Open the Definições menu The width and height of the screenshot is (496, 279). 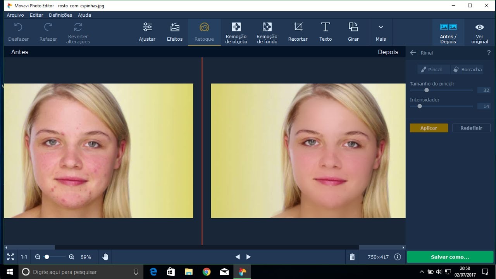(x=60, y=15)
